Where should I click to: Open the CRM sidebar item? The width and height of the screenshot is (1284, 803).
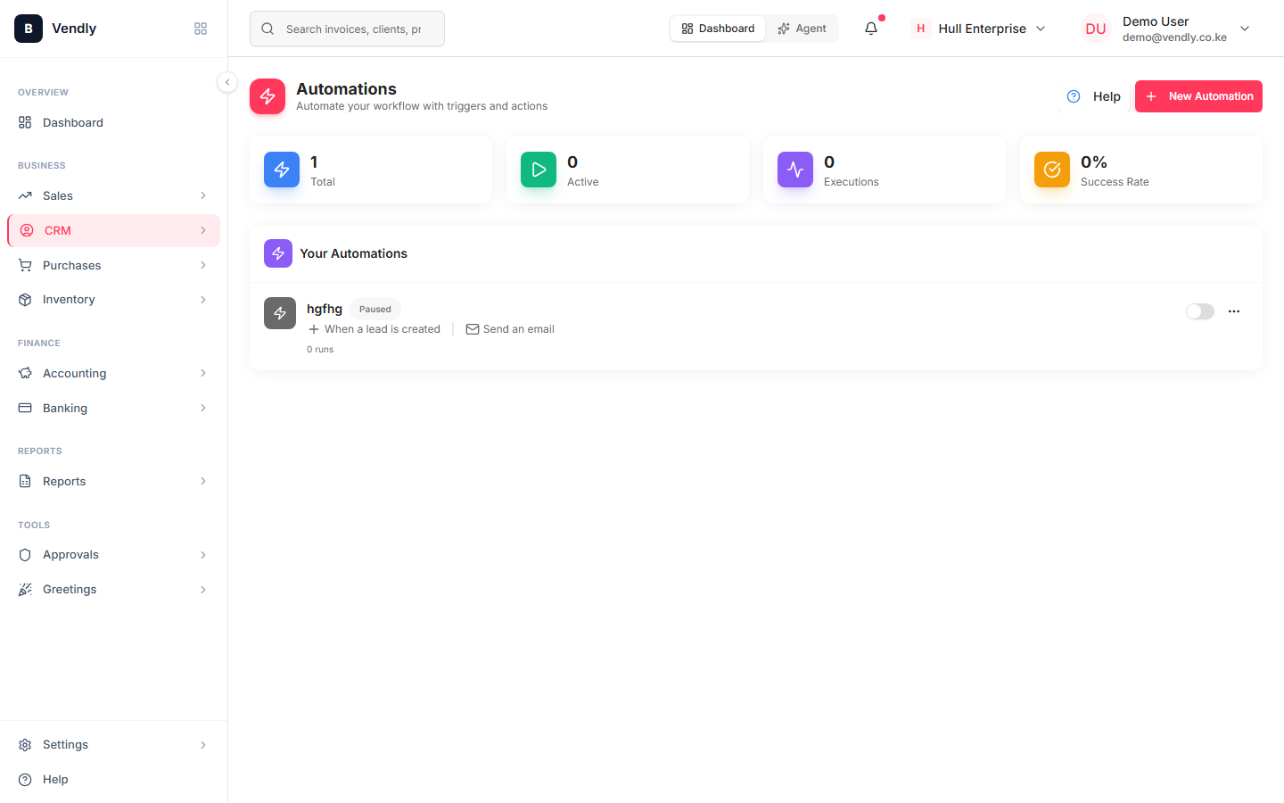(113, 230)
